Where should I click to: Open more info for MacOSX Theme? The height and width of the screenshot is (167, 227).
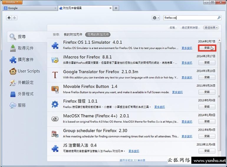(187, 122)
